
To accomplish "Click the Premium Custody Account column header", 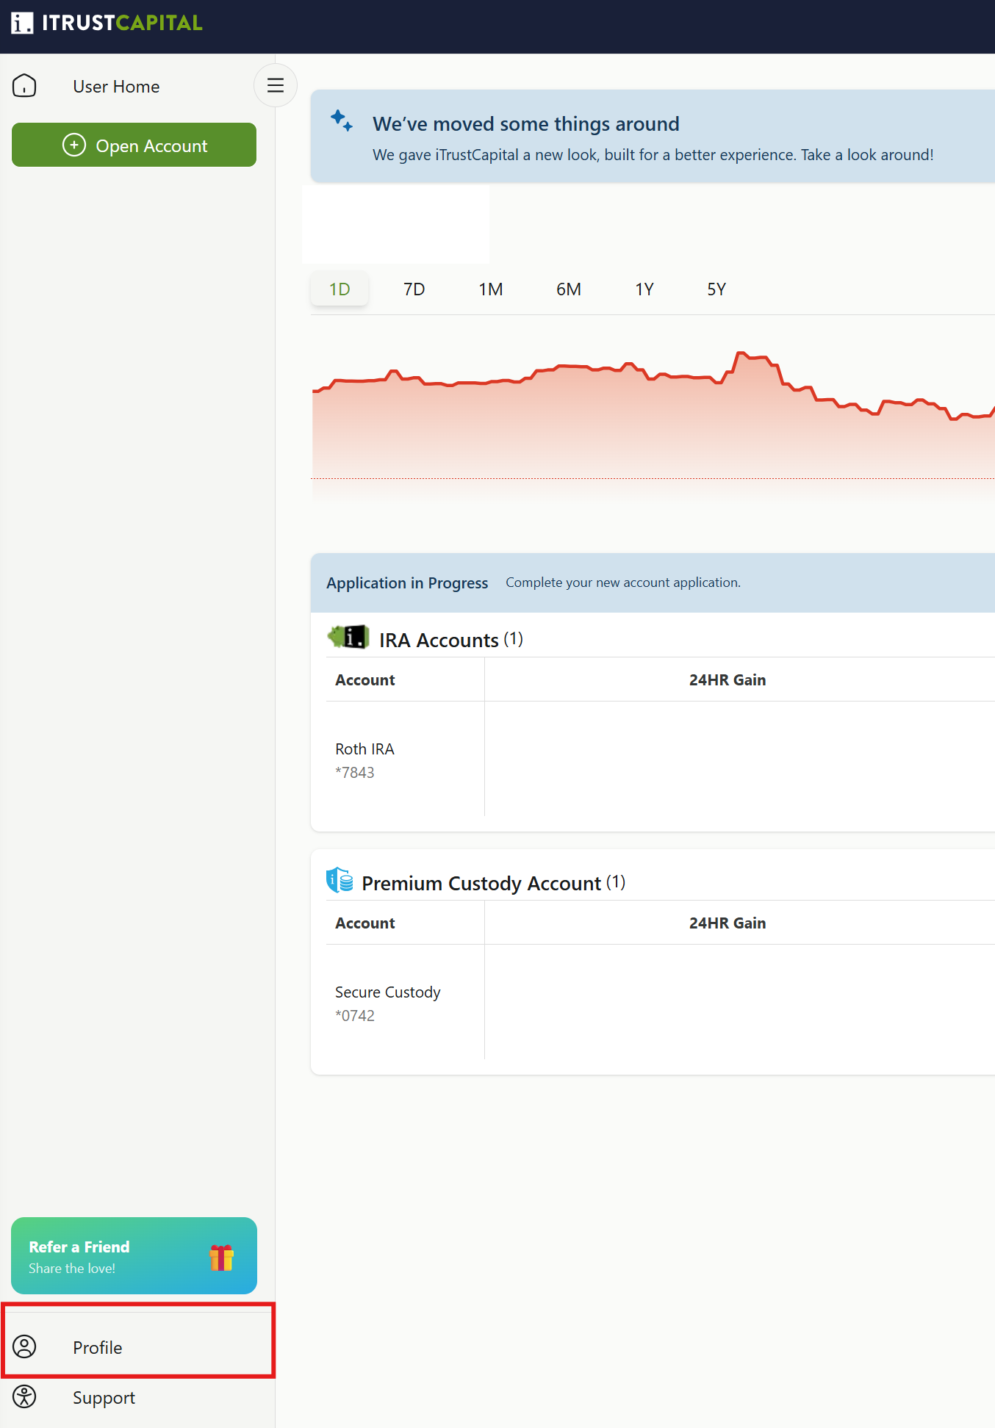I will coord(365,923).
